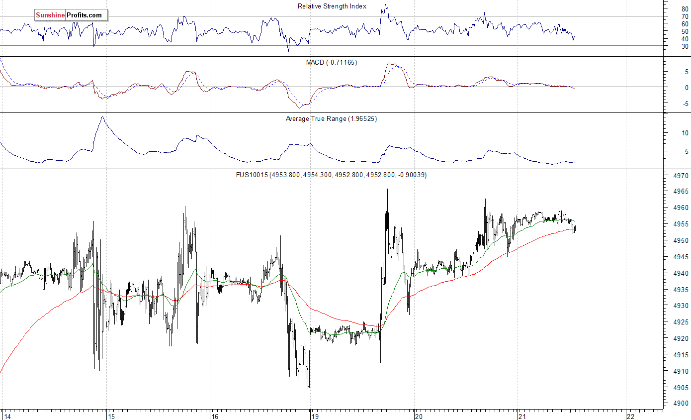Click the 4920 price axis label
Image resolution: width=691 pixels, height=420 pixels.
682,339
